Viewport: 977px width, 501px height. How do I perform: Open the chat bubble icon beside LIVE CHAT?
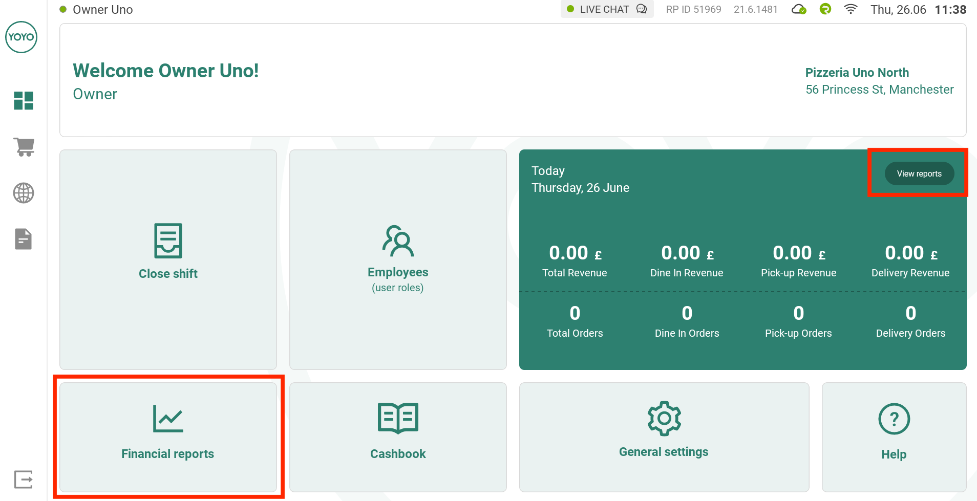(642, 9)
